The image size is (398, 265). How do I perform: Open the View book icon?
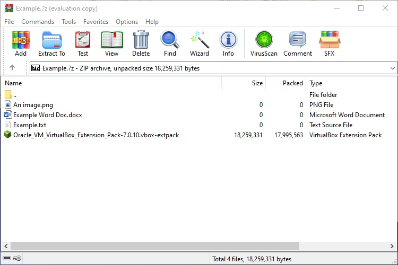(111, 40)
